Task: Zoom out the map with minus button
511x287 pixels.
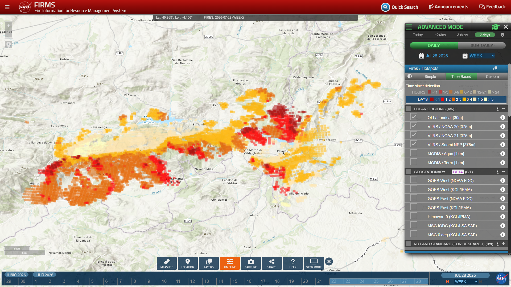Action: click(9, 34)
